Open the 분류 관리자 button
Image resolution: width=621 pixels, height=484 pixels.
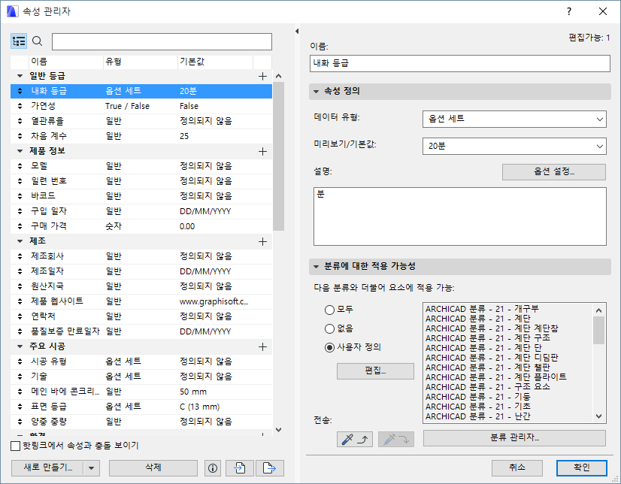click(514, 438)
